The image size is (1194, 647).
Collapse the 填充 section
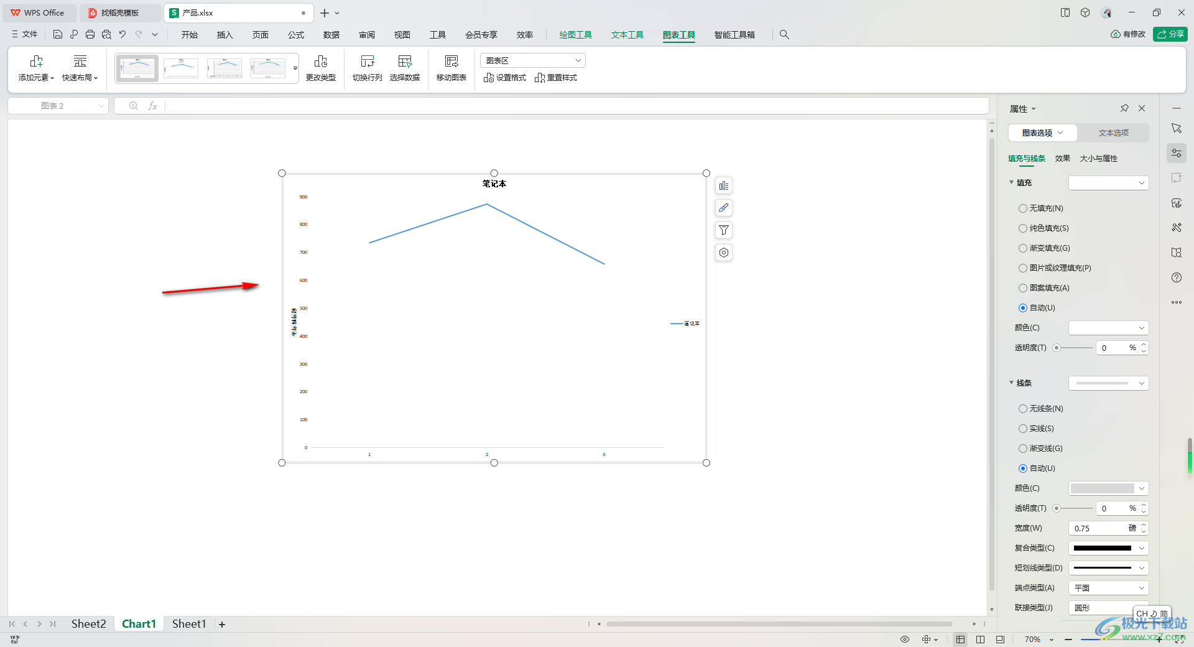pos(1011,182)
